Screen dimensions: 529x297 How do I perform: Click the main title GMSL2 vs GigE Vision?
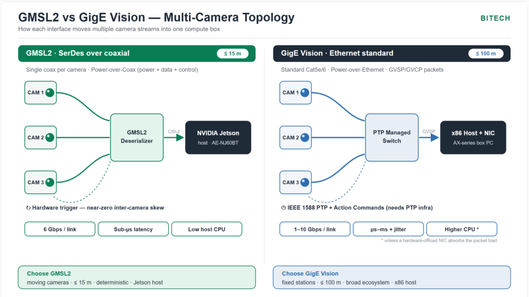pyautogui.click(x=156, y=17)
